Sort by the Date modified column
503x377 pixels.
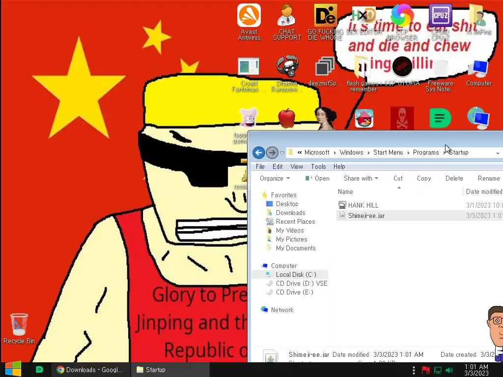tap(483, 191)
